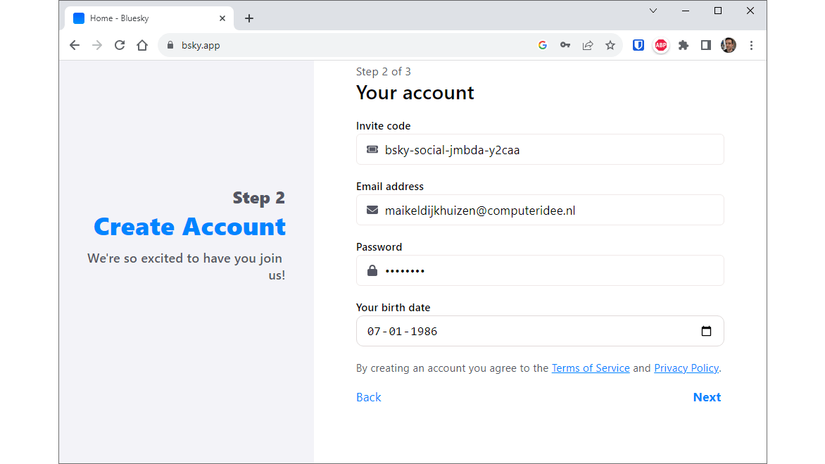Click the Bitwarden extension icon
This screenshot has width=825, height=464.
click(x=638, y=45)
